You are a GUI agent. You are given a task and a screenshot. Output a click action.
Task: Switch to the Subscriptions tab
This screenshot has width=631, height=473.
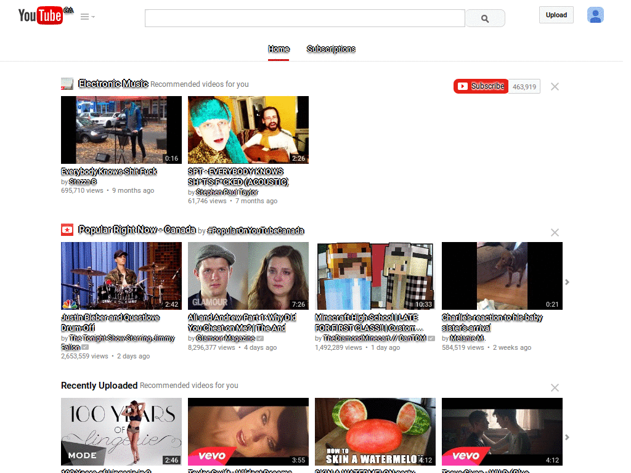tap(331, 49)
